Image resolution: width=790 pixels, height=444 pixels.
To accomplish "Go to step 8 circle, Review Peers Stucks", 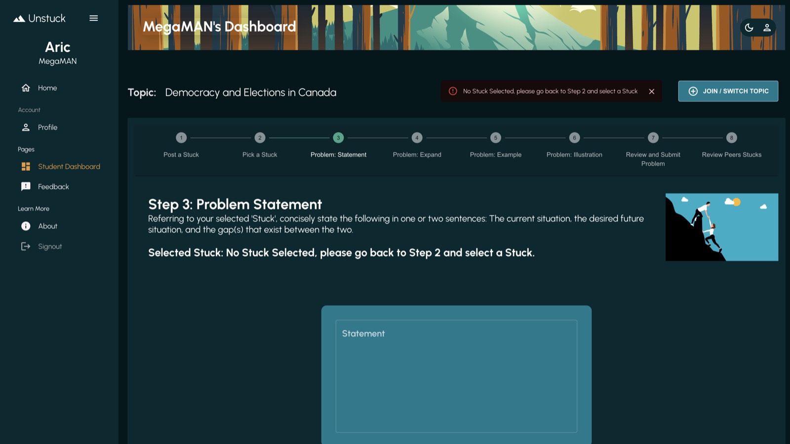I will coord(732,138).
